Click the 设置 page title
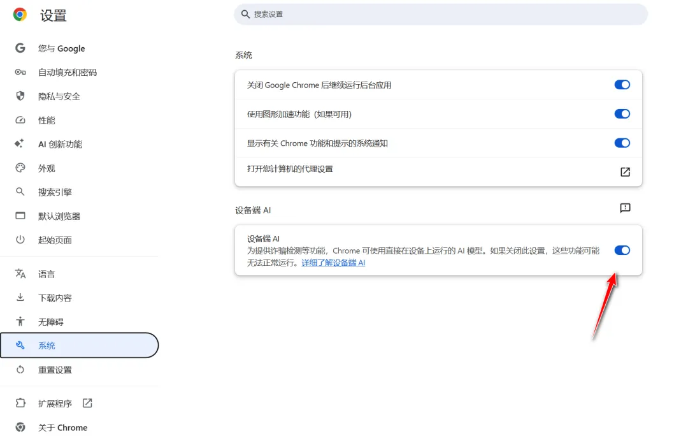The height and width of the screenshot is (443, 688). coord(53,15)
